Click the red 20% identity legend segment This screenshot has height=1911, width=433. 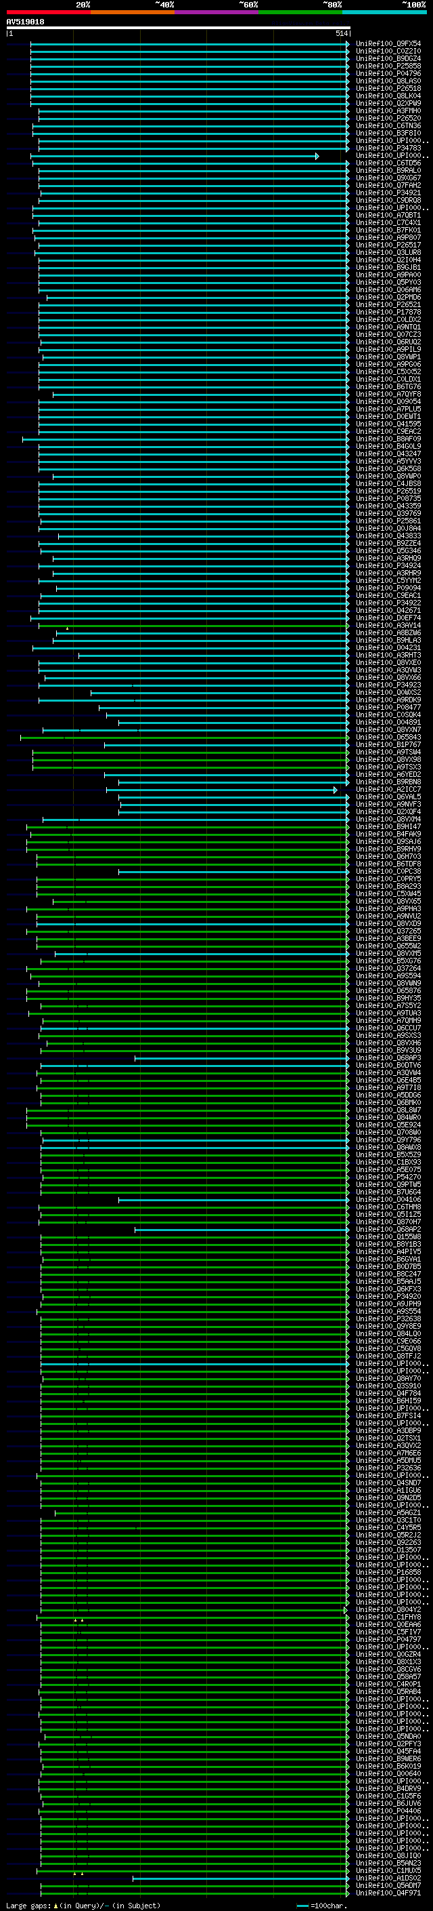(x=48, y=13)
